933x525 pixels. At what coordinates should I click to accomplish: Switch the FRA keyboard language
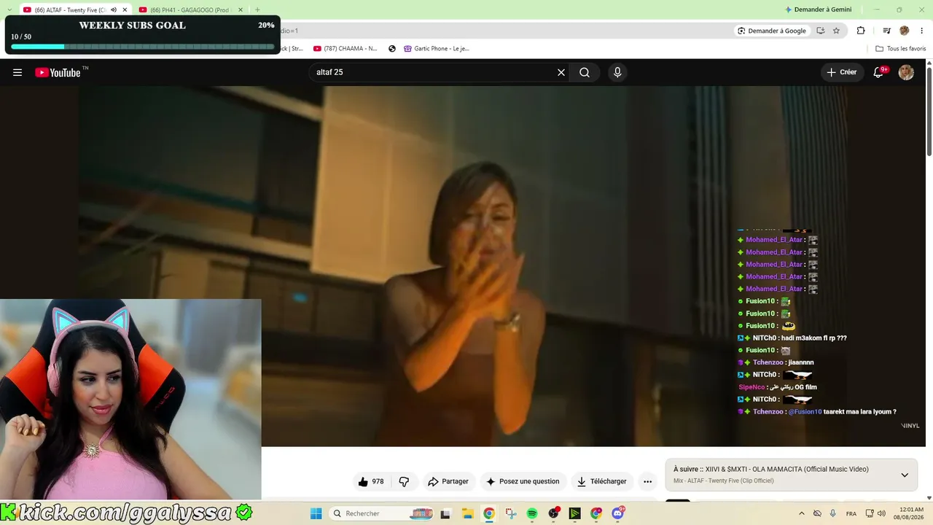tap(851, 513)
